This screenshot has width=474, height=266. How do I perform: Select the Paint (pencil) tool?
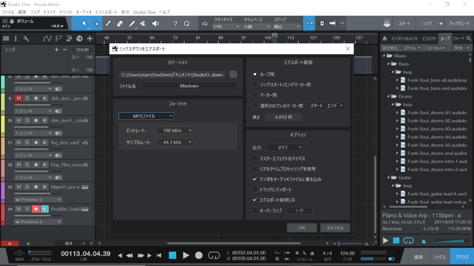[x=132, y=24]
